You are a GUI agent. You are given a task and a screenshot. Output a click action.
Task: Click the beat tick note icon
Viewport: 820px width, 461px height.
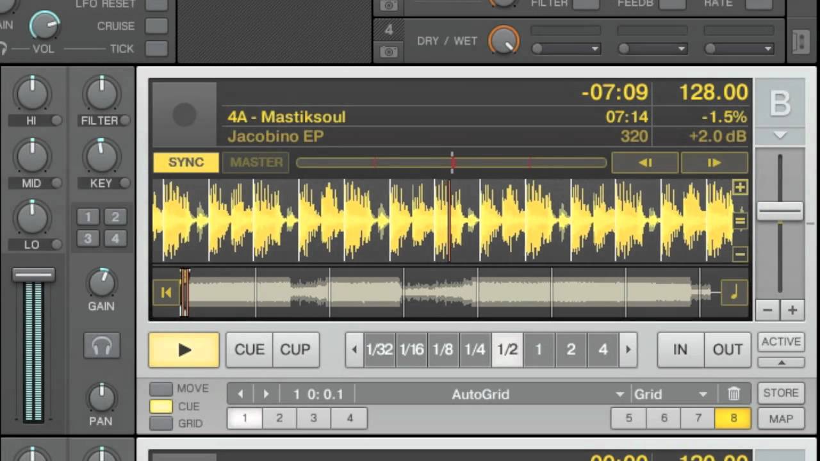pyautogui.click(x=734, y=293)
